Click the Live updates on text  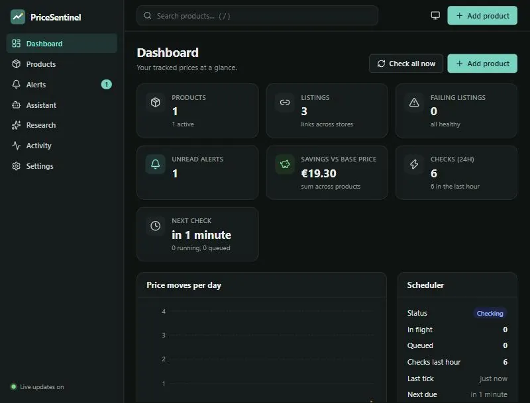[42, 387]
